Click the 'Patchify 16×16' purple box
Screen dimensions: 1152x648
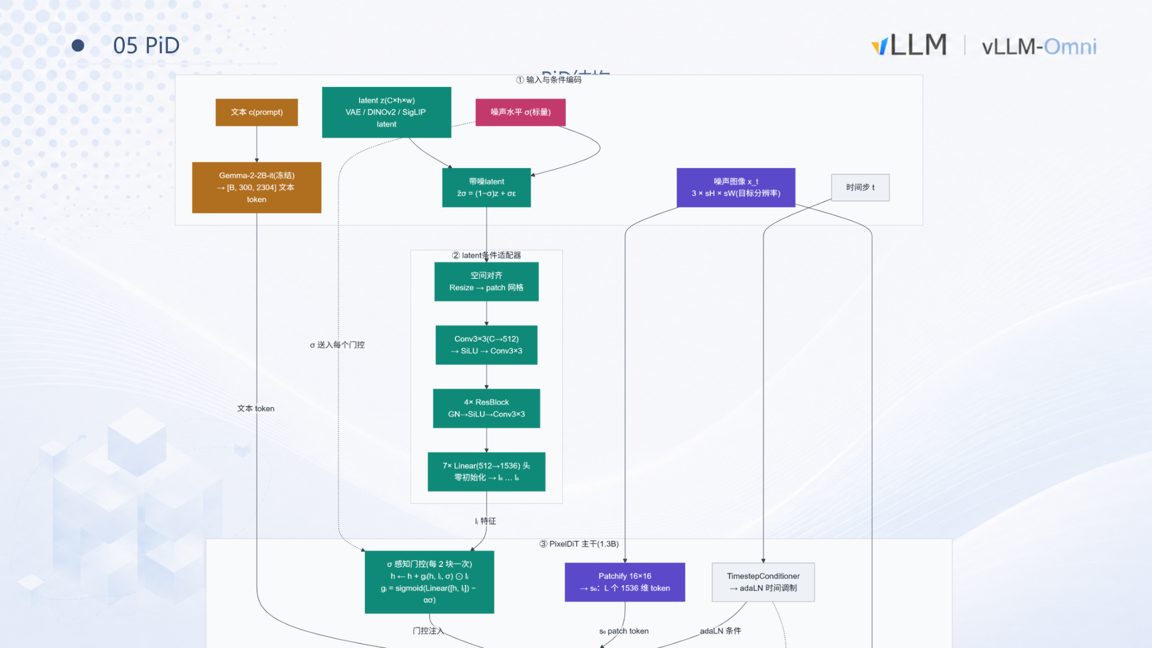(625, 582)
